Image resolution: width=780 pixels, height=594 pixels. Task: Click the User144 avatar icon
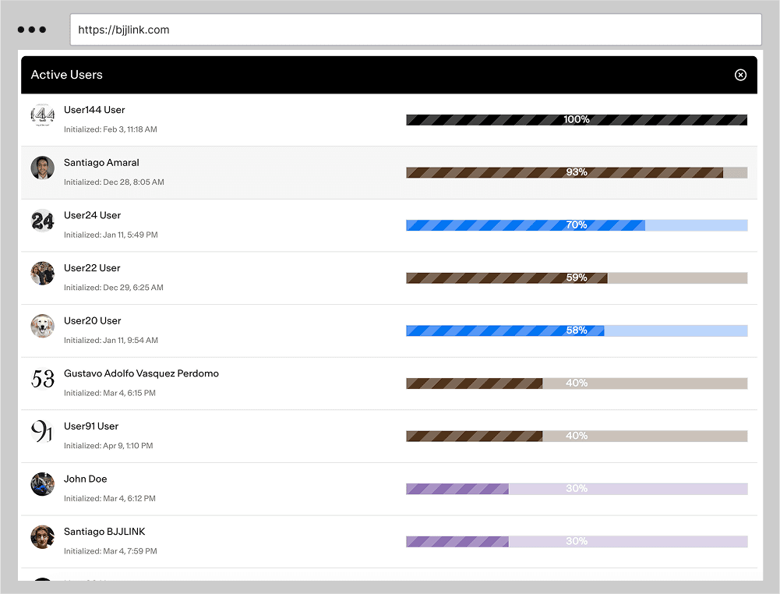42,118
